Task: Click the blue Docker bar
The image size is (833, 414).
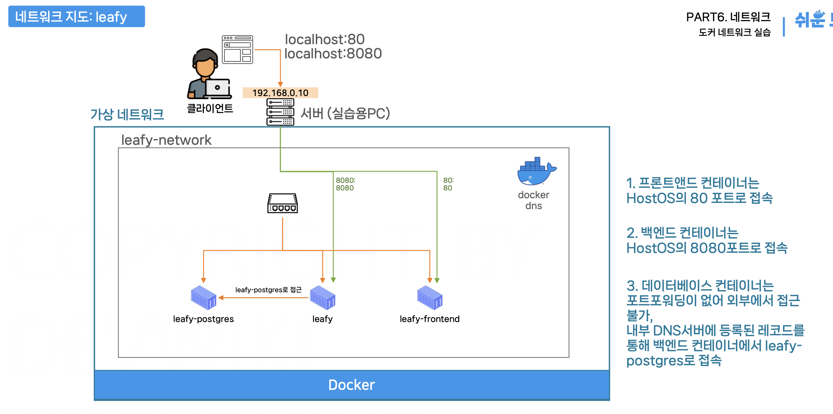Action: click(x=351, y=385)
